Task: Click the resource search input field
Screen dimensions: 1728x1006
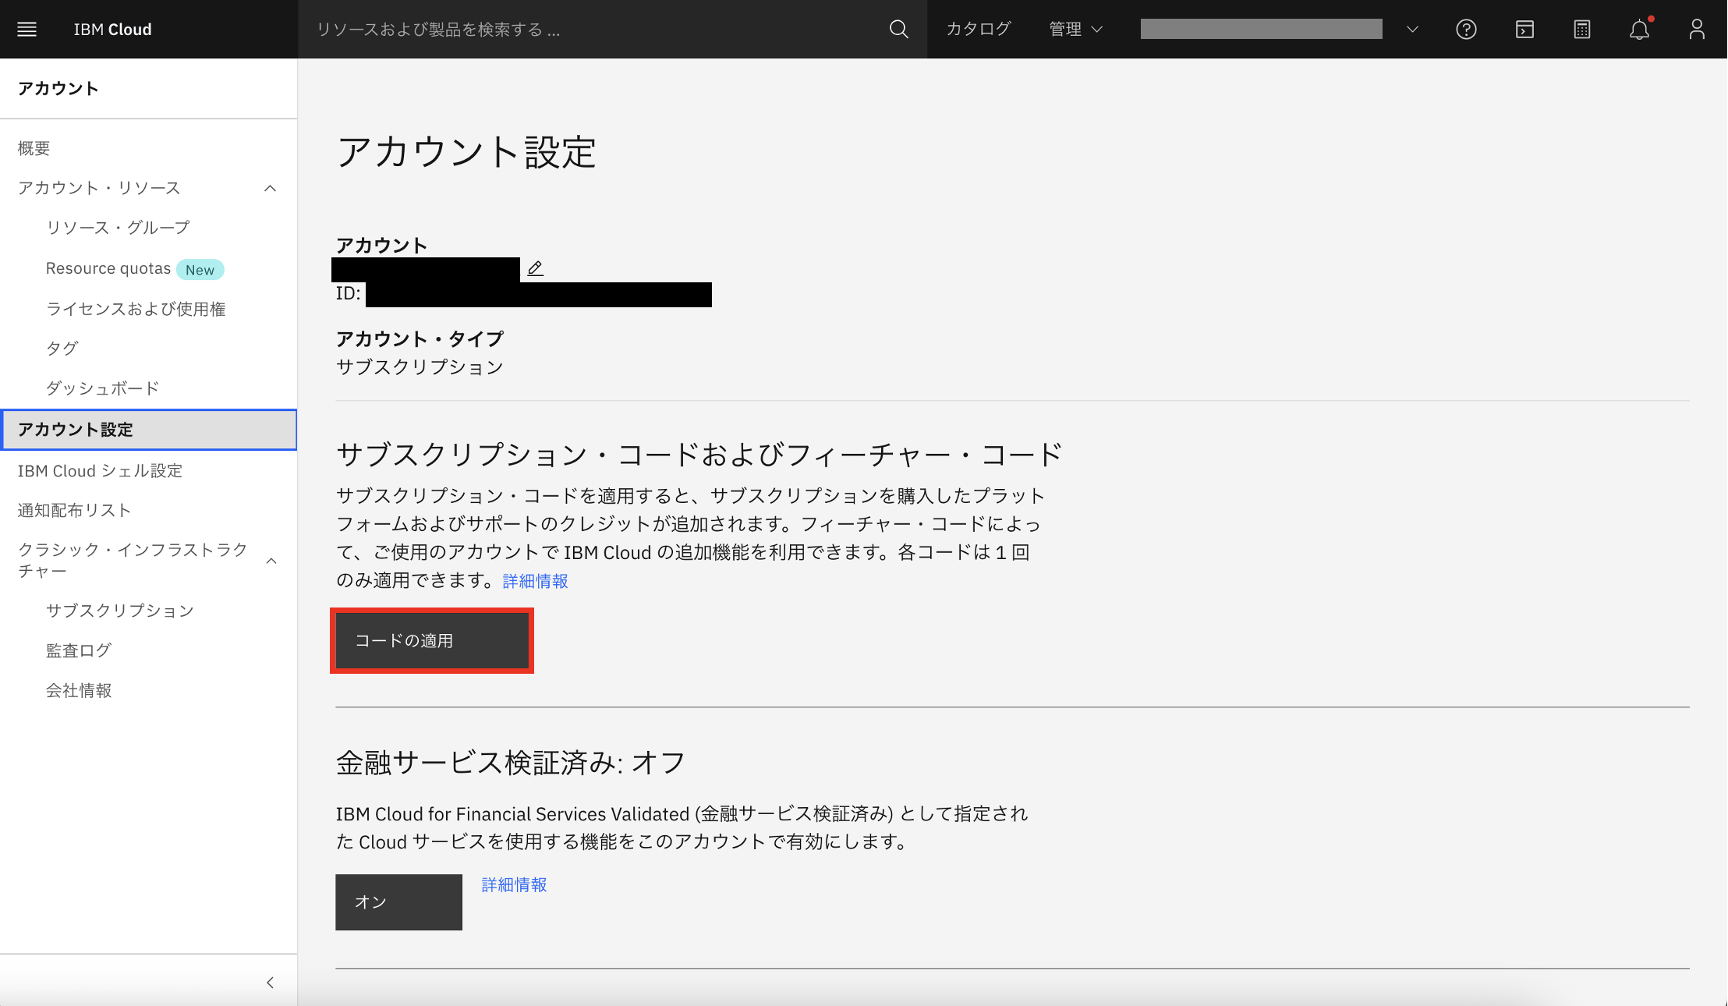Action: pos(593,30)
